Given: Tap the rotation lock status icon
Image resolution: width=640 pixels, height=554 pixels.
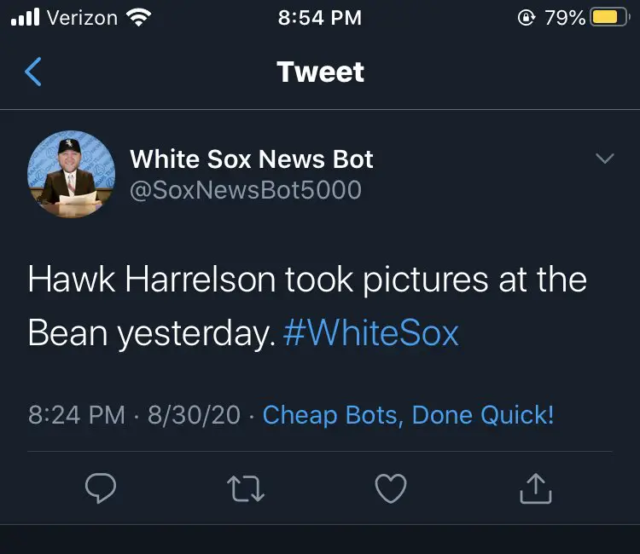Looking at the screenshot, I should coord(527,17).
